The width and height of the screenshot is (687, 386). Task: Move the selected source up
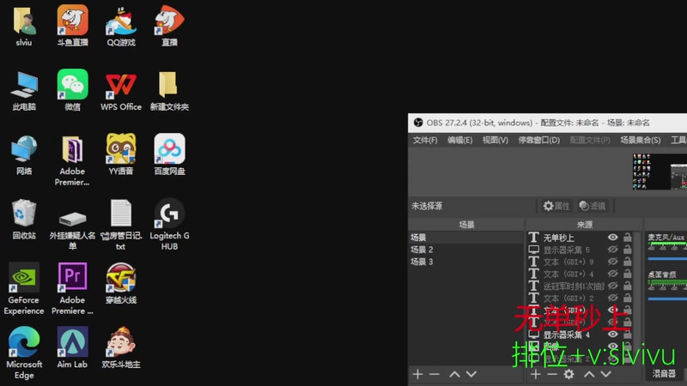tap(589, 374)
